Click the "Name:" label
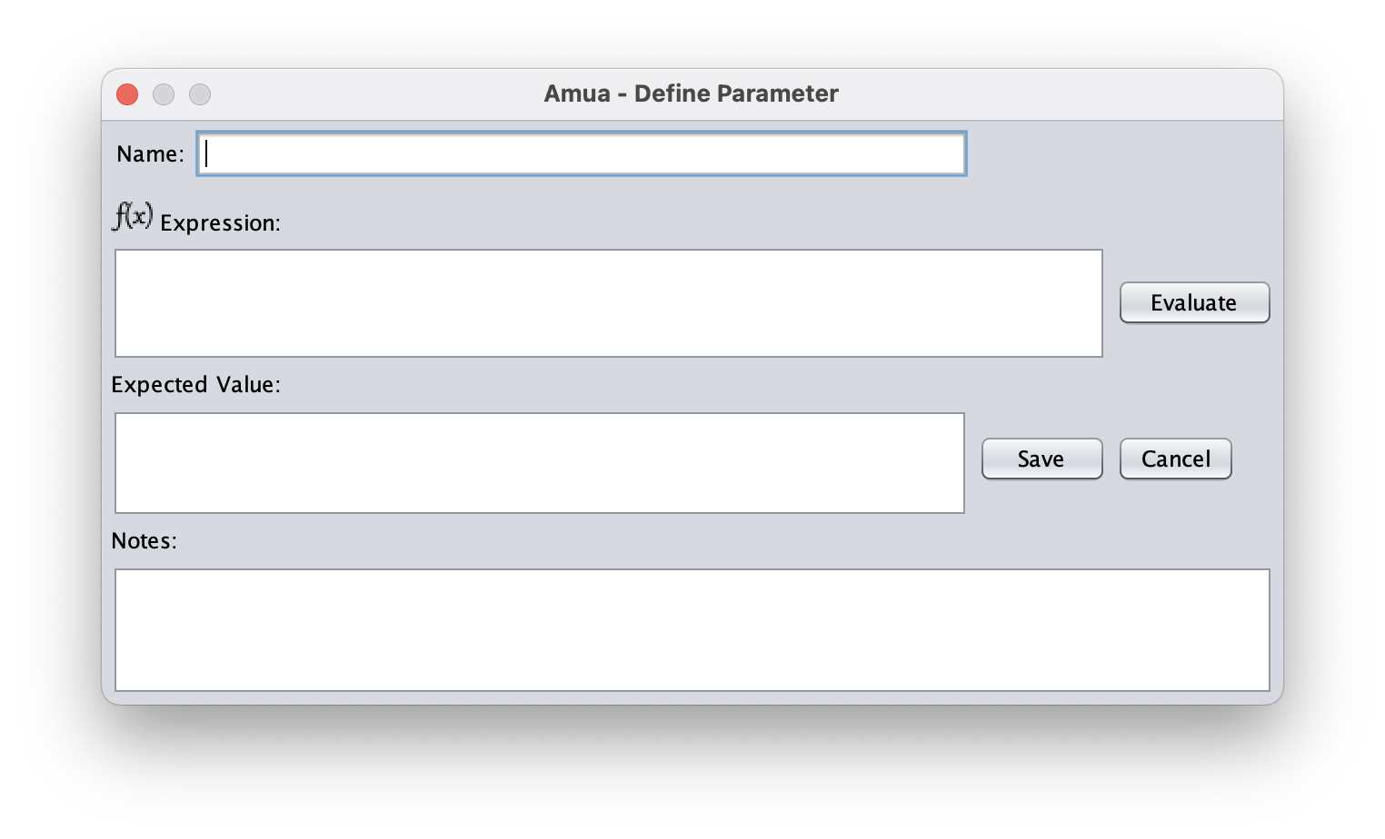This screenshot has height=839, width=1385. click(x=150, y=154)
